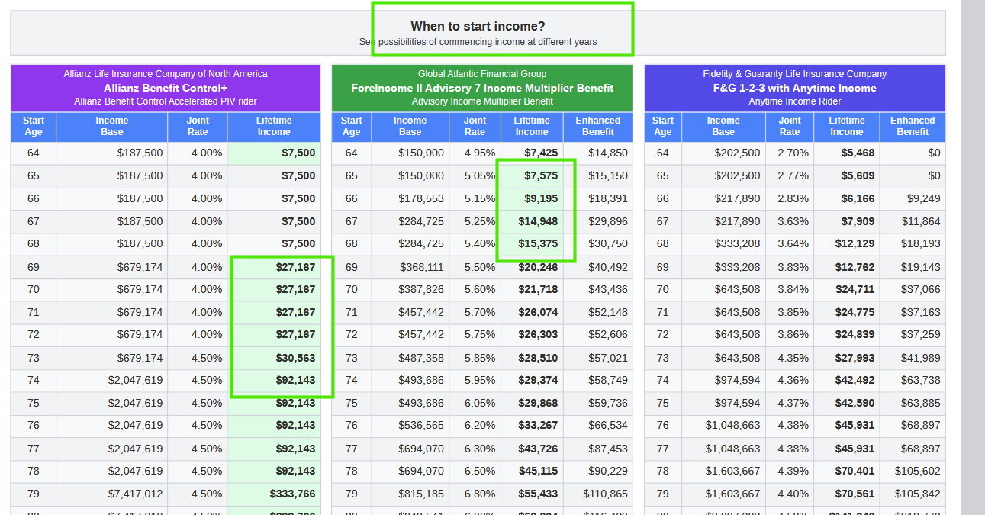985x515 pixels.
Task: Click the Allianz table "Start Age" column header
Action: tap(34, 126)
